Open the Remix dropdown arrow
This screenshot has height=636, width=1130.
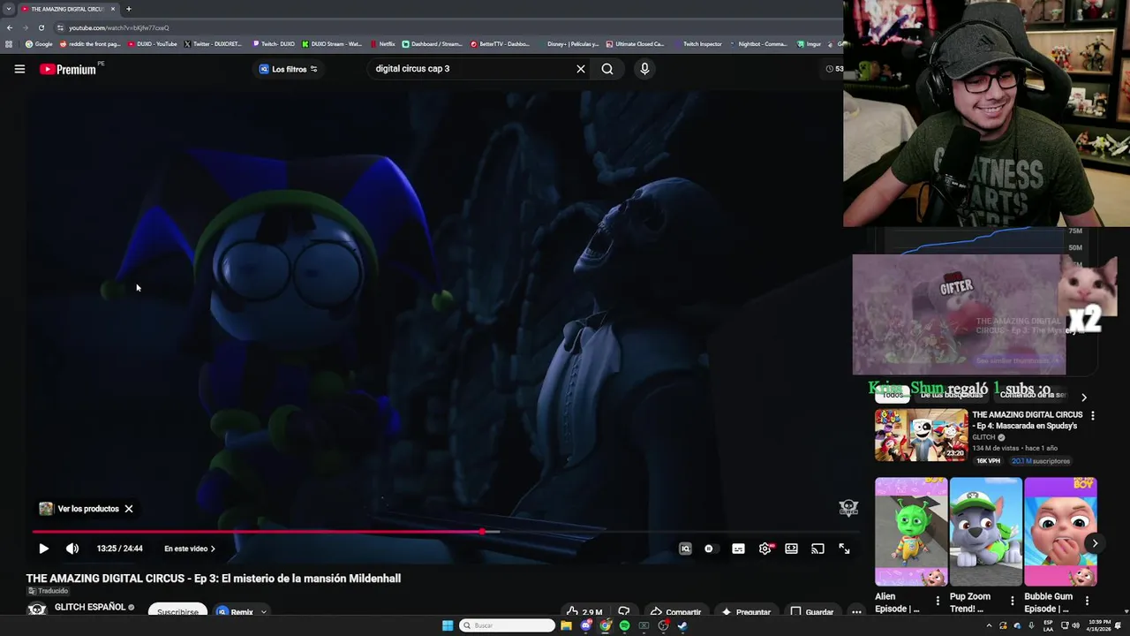[x=263, y=612]
